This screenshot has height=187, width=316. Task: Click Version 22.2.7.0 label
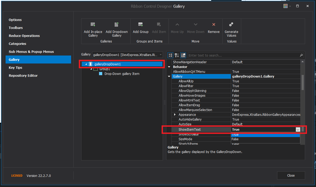pyautogui.click(x=39, y=176)
